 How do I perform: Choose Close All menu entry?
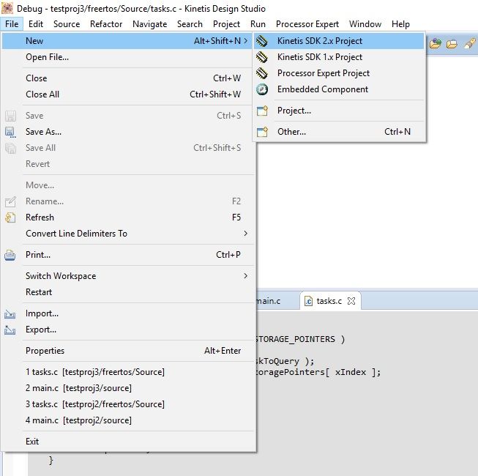tap(128, 94)
